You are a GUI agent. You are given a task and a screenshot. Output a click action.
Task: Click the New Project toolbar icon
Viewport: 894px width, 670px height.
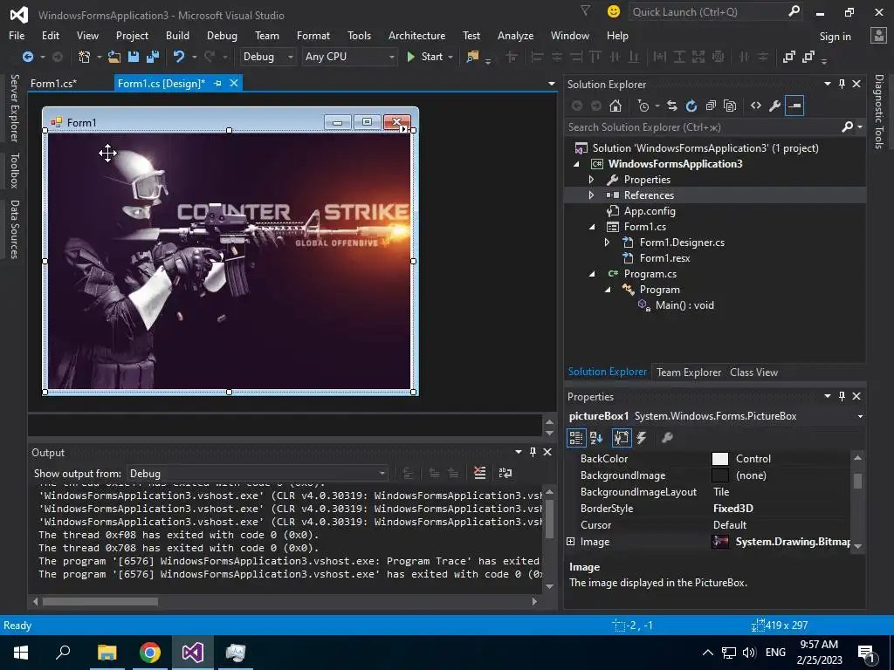pyautogui.click(x=84, y=57)
